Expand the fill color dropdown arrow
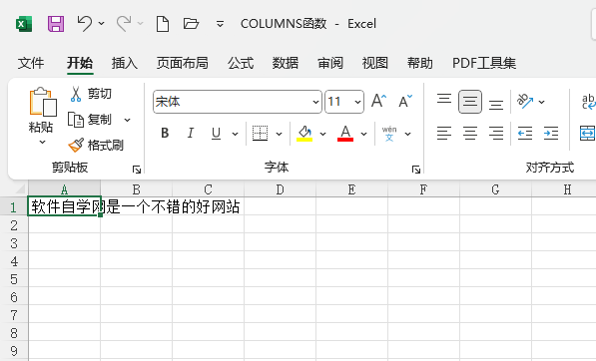Viewport: 596px width, 361px height. click(323, 134)
